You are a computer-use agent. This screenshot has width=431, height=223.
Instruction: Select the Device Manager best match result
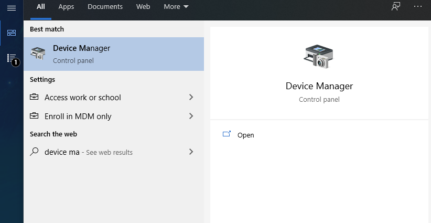(x=114, y=54)
